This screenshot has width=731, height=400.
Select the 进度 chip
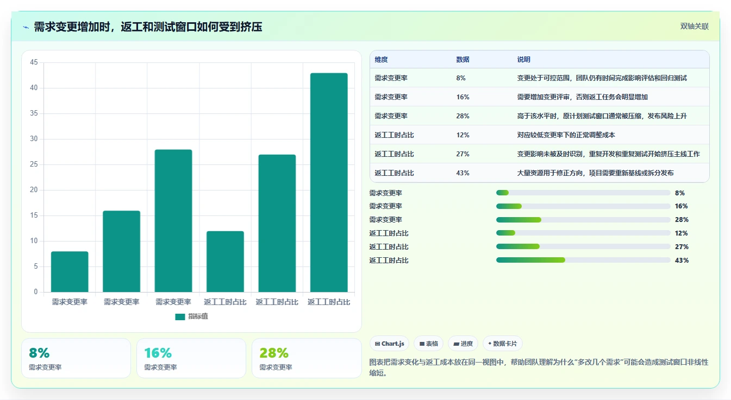[x=463, y=344]
